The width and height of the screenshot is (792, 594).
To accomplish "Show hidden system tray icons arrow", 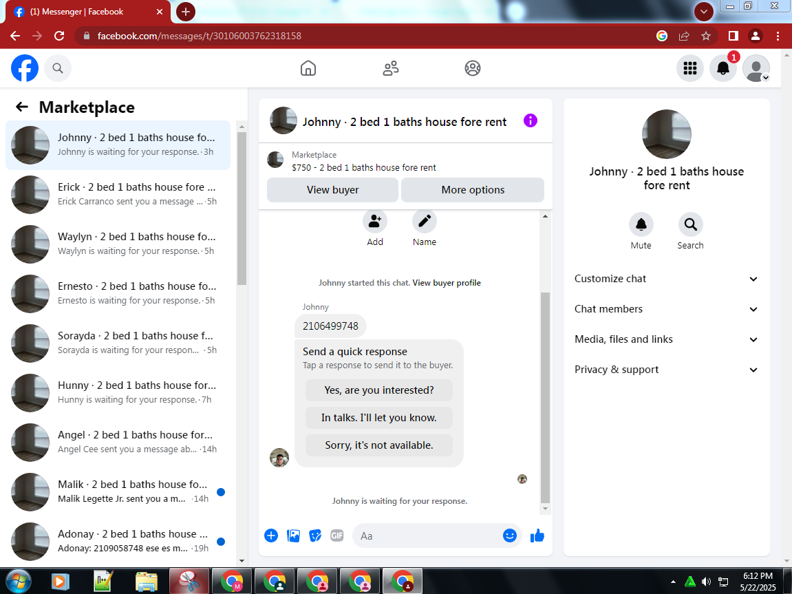I will tap(673, 582).
